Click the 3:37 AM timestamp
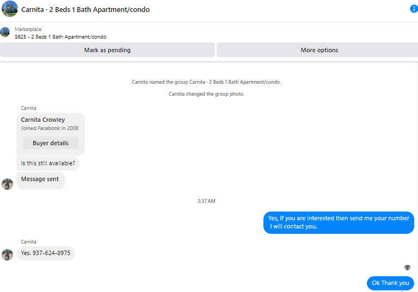Image resolution: width=418 pixels, height=292 pixels. click(x=206, y=201)
